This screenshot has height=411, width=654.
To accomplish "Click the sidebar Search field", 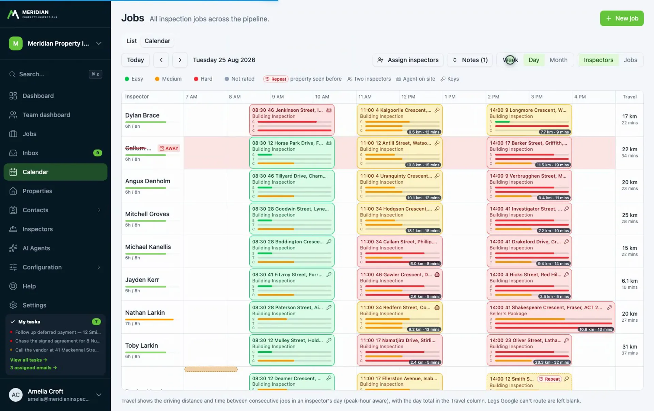I will (56, 74).
